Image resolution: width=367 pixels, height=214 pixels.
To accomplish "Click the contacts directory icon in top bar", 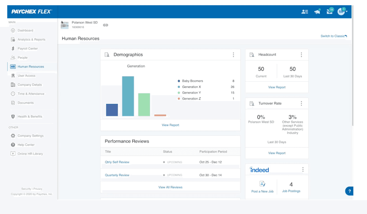I will (305, 11).
